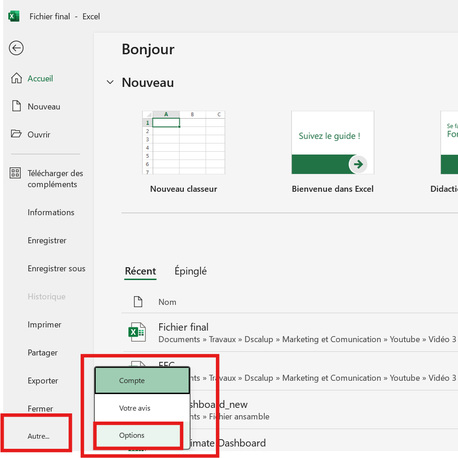Open the Partager page

[x=43, y=353]
